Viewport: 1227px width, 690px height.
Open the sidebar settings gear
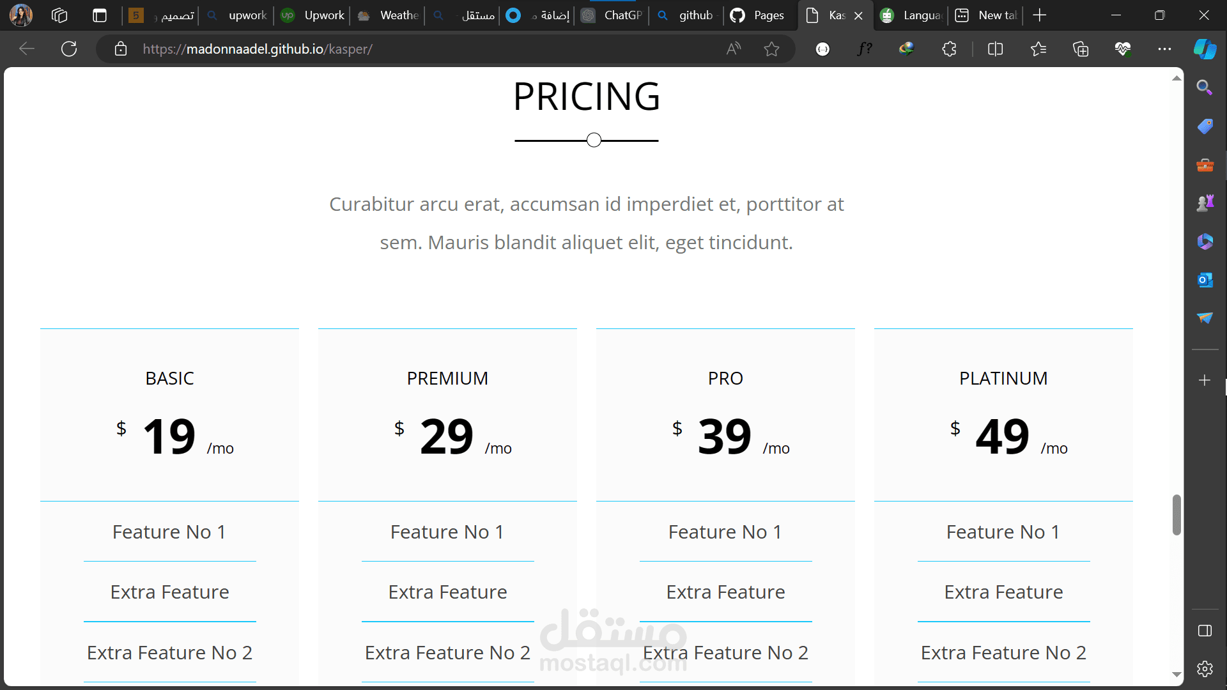coord(1205,669)
